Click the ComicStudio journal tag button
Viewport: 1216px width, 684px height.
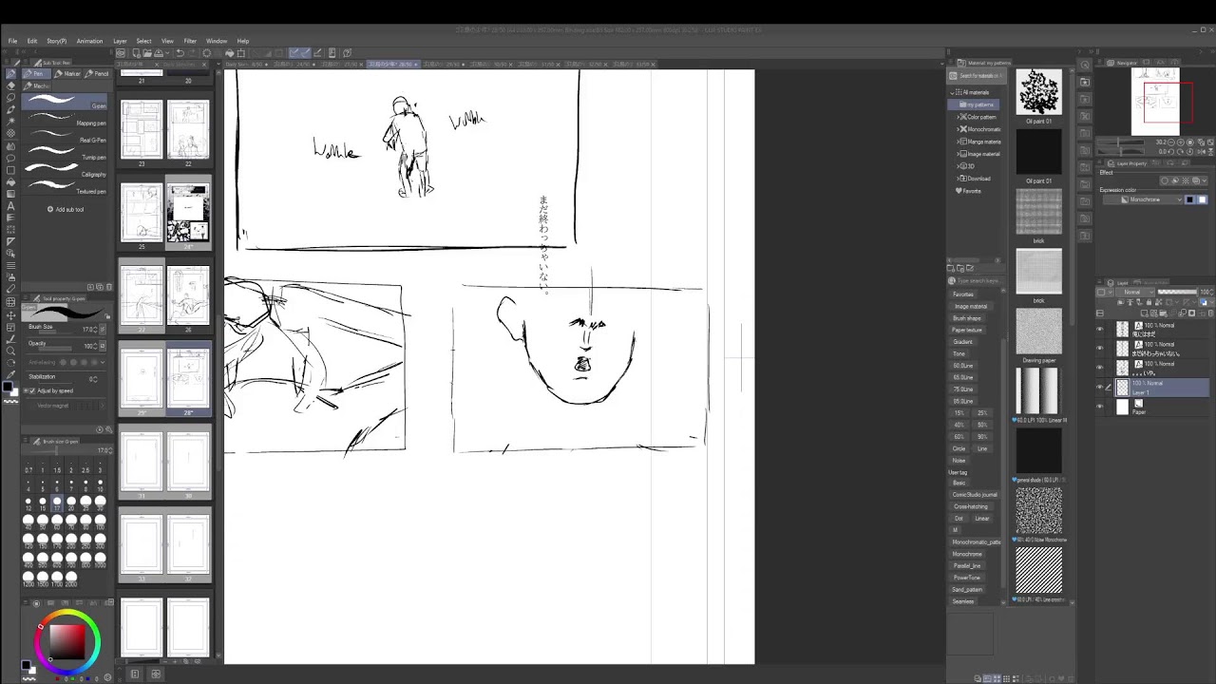pos(976,494)
